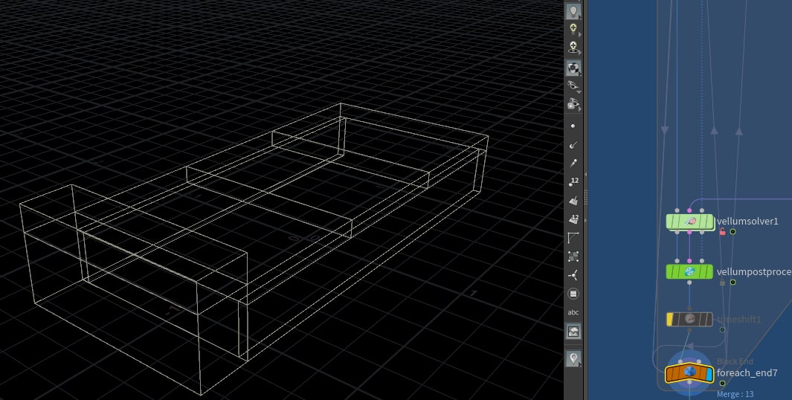Toggle primitive numbers face-with-12 icon
This screenshot has width=792, height=400.
[x=573, y=219]
